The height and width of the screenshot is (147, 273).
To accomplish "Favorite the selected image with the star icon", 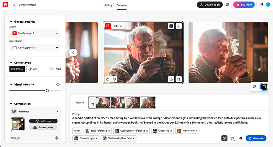I will (179, 79).
